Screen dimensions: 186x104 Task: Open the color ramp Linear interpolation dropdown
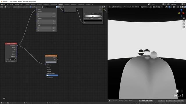[x=99, y=14]
